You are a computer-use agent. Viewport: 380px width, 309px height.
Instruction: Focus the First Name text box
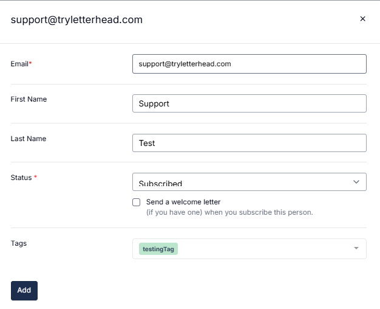click(249, 103)
